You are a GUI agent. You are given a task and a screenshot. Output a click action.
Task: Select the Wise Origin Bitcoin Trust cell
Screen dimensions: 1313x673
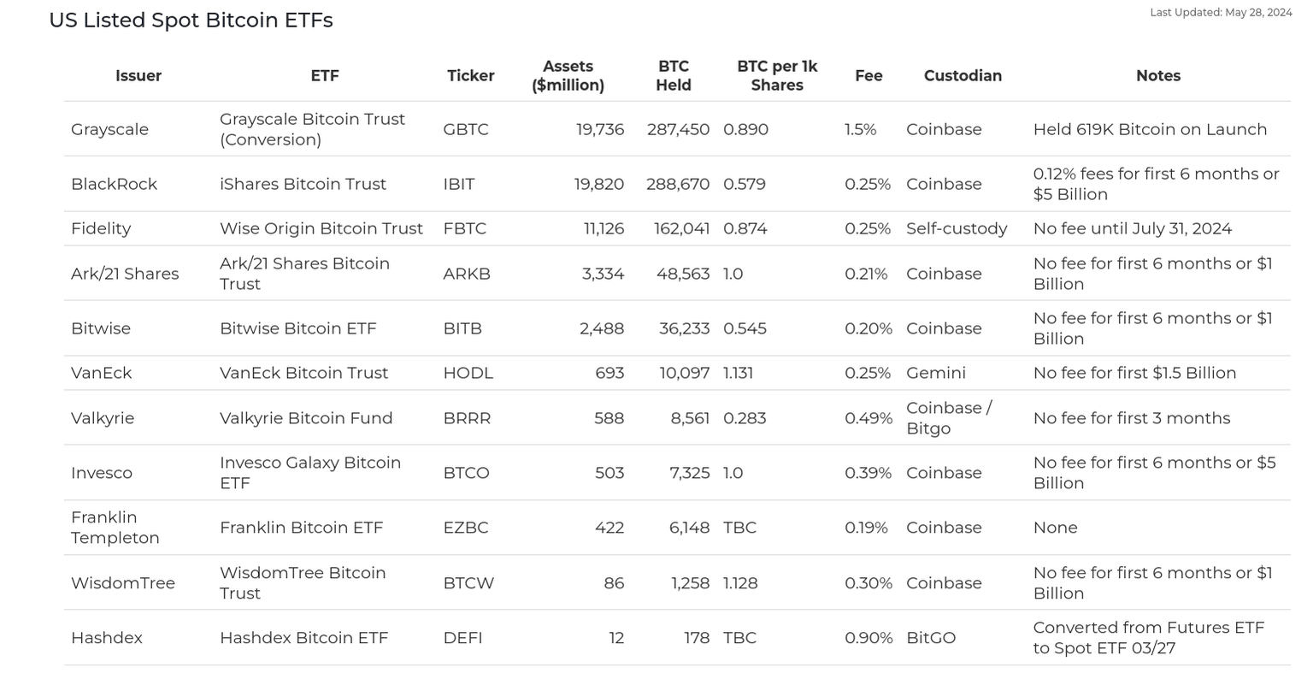pos(321,228)
